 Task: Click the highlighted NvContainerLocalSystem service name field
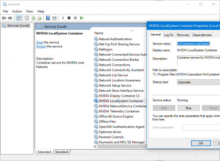click(x=193, y=44)
